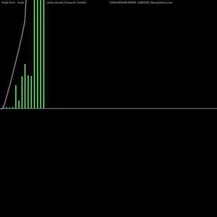Click the '(2day smooth) Charts for 544662' text
Viewport: 217px width, 217px height.
coord(66,3)
